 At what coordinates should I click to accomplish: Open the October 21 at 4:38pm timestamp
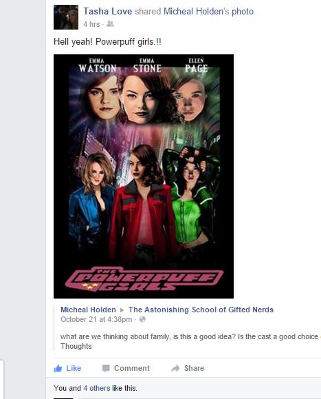click(96, 319)
